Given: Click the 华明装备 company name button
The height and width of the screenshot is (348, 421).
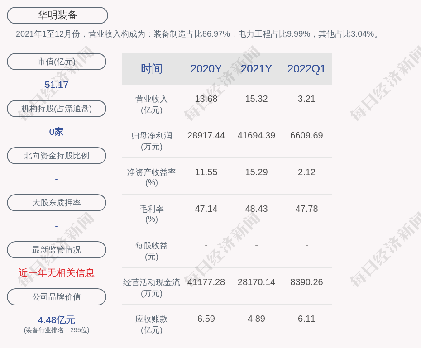Looking at the screenshot, I should [57, 15].
